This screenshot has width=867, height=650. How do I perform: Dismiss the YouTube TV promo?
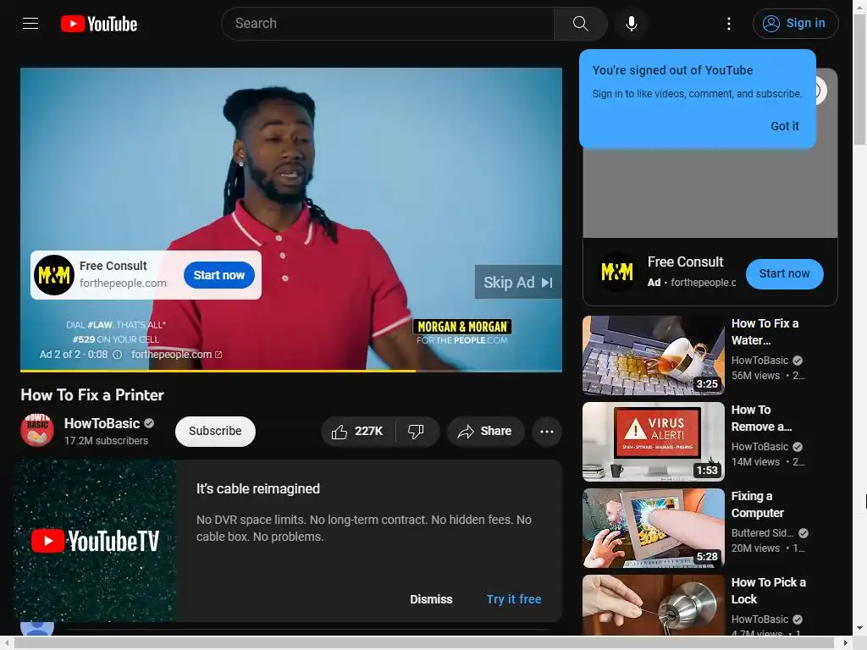pyautogui.click(x=431, y=599)
